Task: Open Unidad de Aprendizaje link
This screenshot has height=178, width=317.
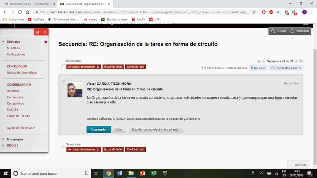Action: coord(22,73)
